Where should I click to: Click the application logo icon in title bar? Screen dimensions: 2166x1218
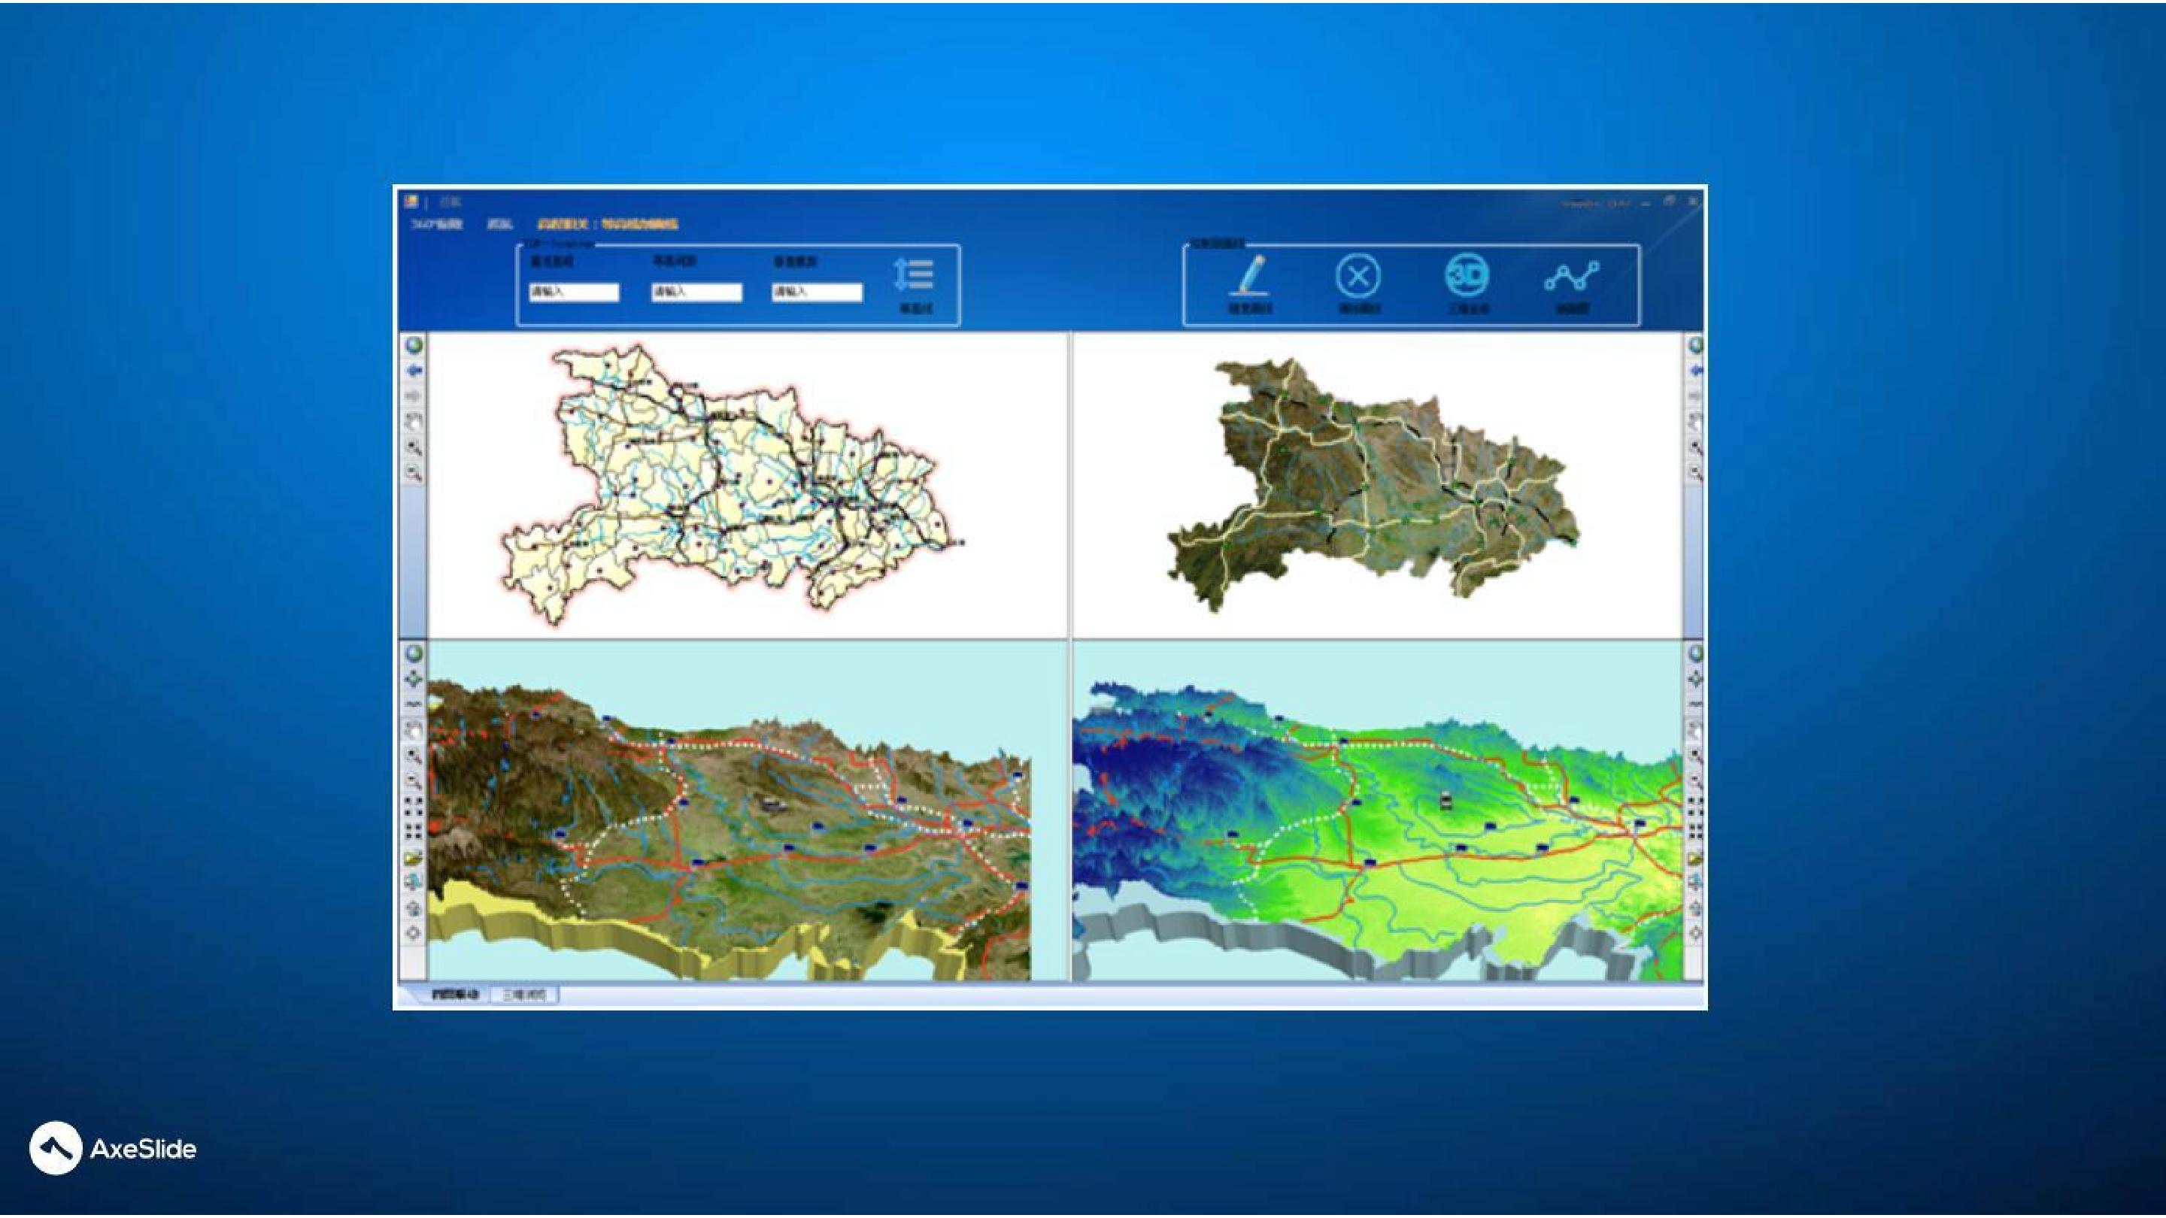[x=411, y=201]
